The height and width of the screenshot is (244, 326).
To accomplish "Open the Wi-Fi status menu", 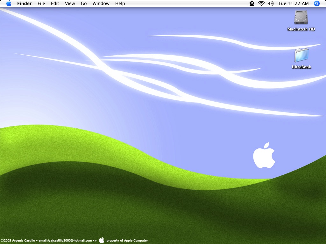I will click(261, 3).
